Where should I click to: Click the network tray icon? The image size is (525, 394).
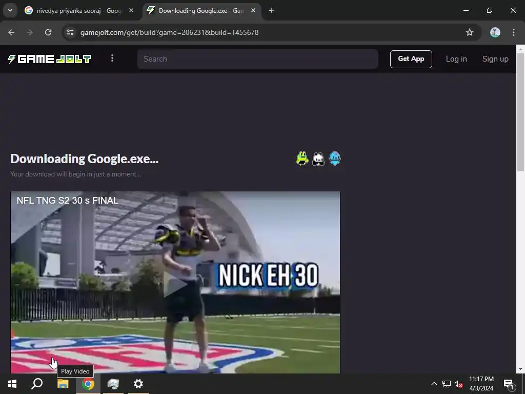(x=447, y=384)
